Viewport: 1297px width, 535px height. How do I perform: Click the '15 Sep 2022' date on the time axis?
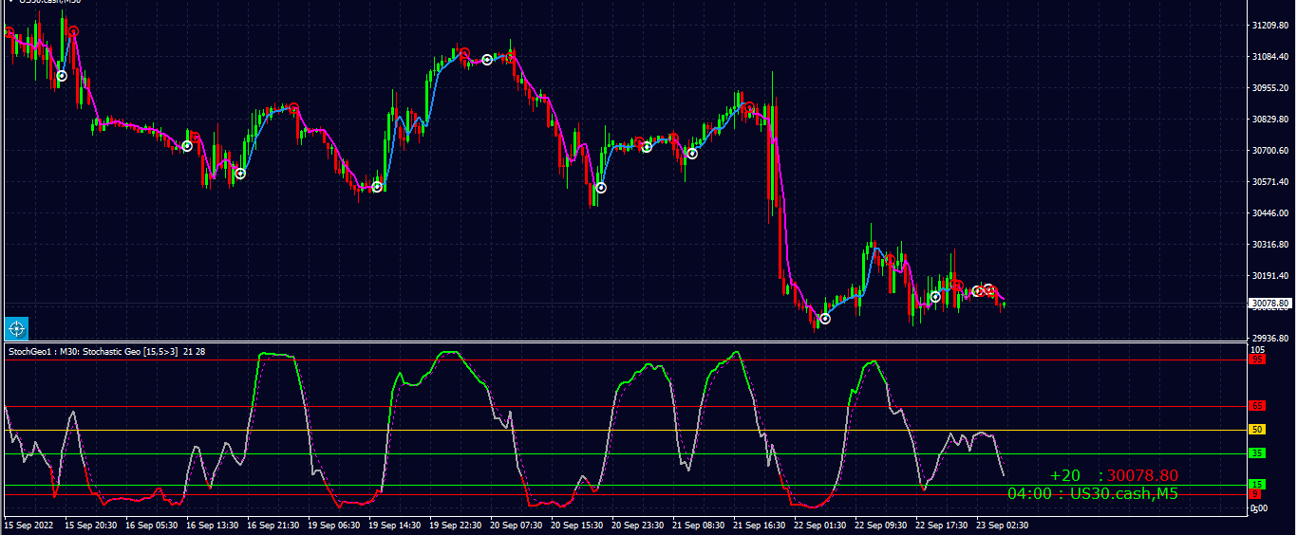click(28, 525)
